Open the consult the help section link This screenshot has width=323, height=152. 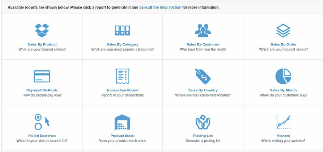pos(160,7)
